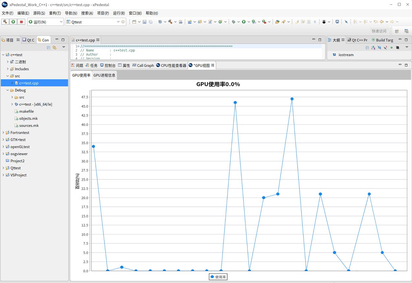Click Link with Editor icon
412x283 pixels.
[x=54, y=47]
